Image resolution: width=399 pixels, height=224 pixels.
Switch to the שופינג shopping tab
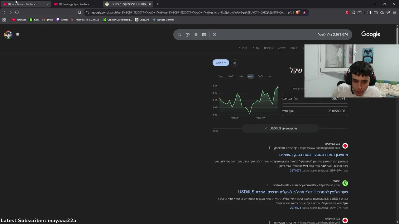(x=282, y=48)
